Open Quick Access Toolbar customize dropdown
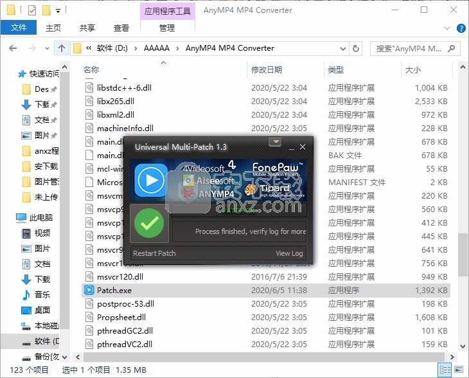 58,11
